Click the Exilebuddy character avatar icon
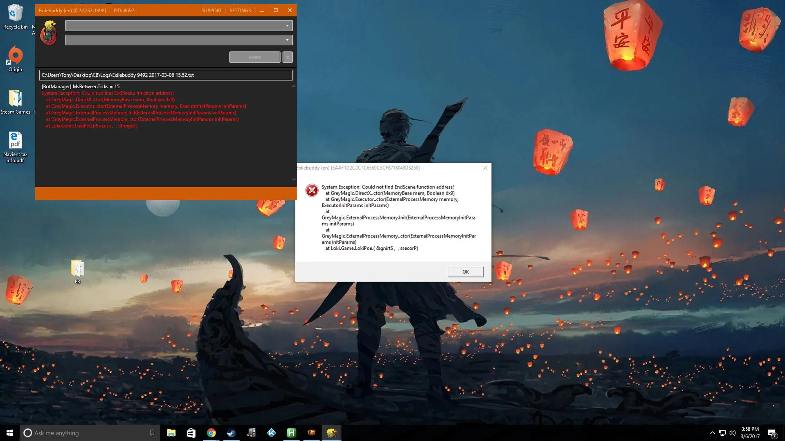This screenshot has height=441, width=785. point(48,33)
